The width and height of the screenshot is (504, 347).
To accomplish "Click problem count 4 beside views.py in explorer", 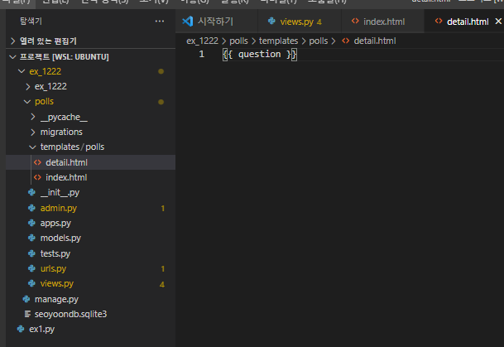I will (162, 284).
